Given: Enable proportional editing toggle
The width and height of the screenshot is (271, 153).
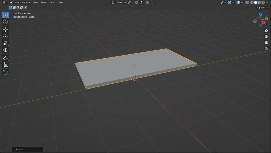Looking at the screenshot, I should coord(147,2).
